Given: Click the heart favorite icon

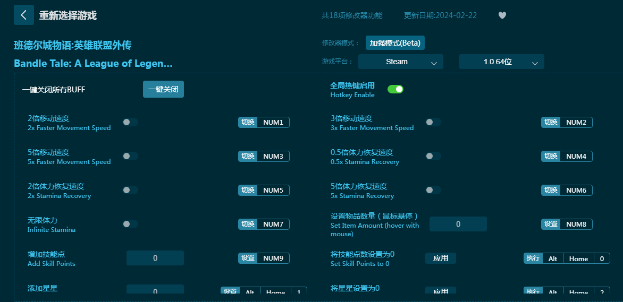Looking at the screenshot, I should [x=502, y=15].
